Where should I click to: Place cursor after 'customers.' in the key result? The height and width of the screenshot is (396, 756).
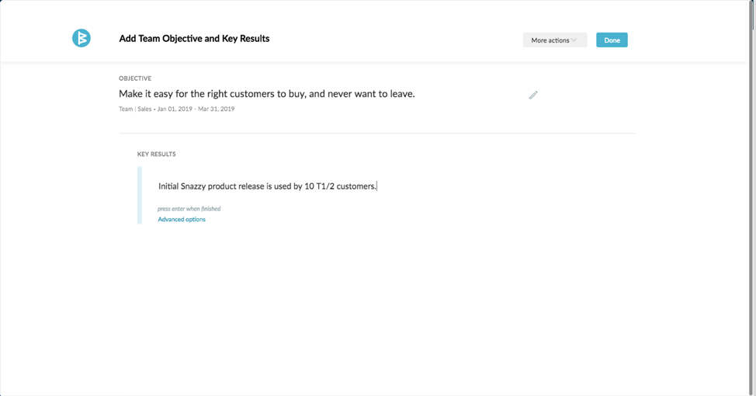click(x=376, y=186)
